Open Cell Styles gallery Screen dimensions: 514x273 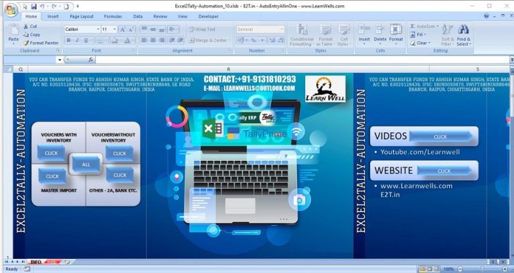(344, 35)
